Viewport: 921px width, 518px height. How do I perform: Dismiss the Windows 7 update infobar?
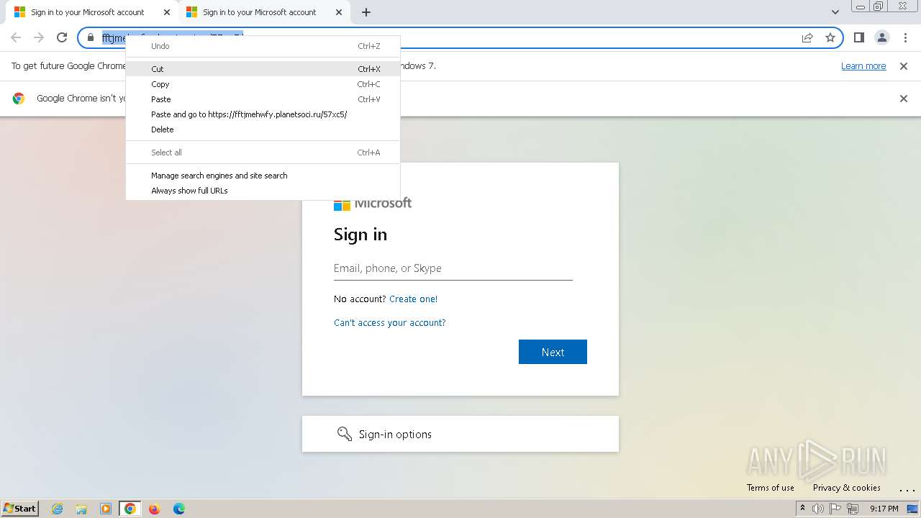pos(903,65)
